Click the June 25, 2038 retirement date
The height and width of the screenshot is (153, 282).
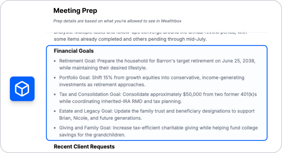pos(238,61)
